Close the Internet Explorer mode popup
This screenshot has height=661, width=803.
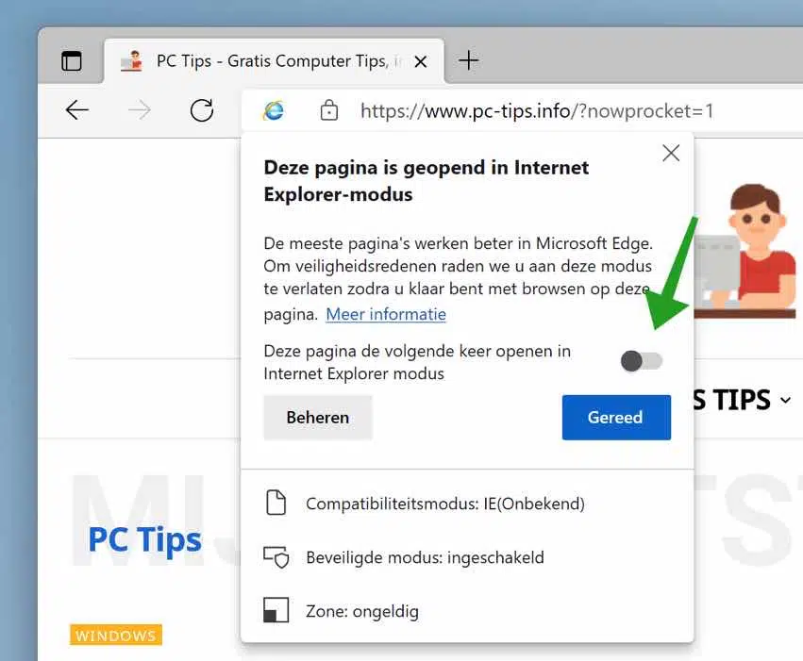pyautogui.click(x=671, y=153)
